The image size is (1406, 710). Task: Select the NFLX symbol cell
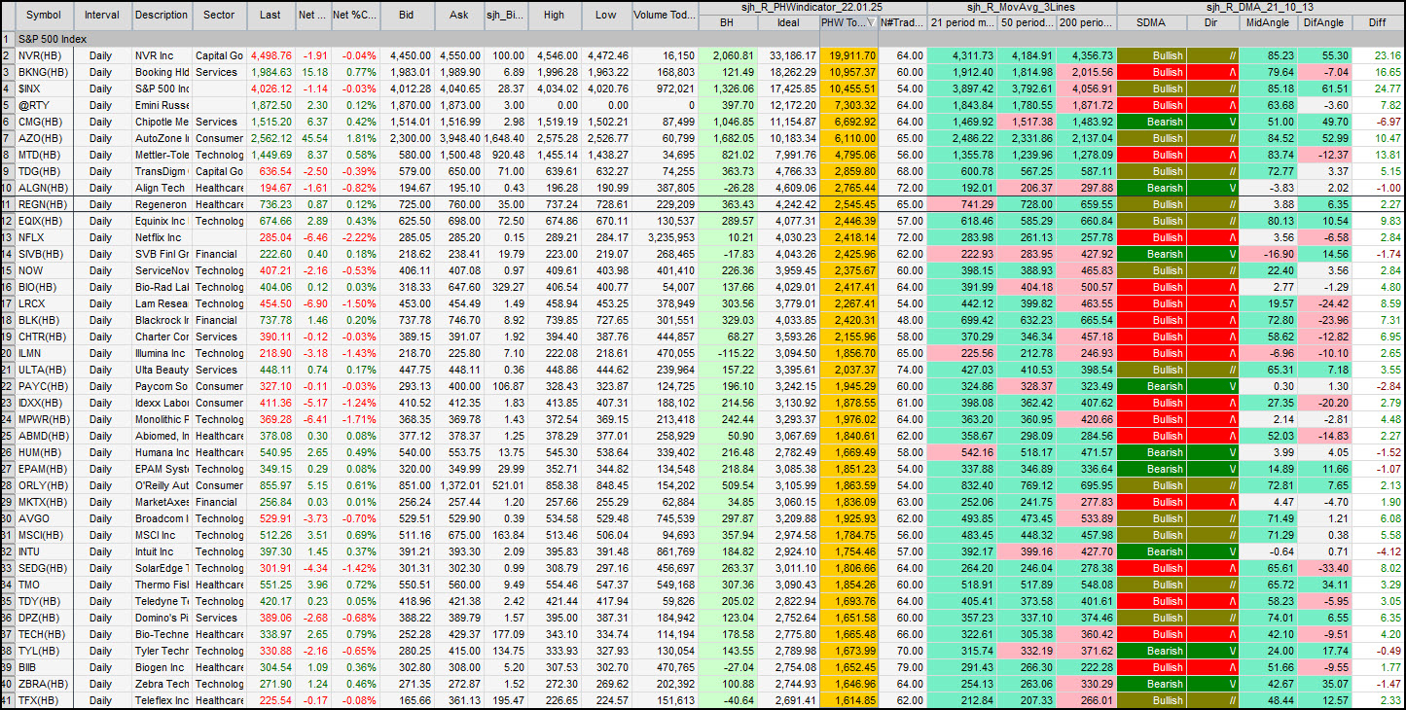45,237
